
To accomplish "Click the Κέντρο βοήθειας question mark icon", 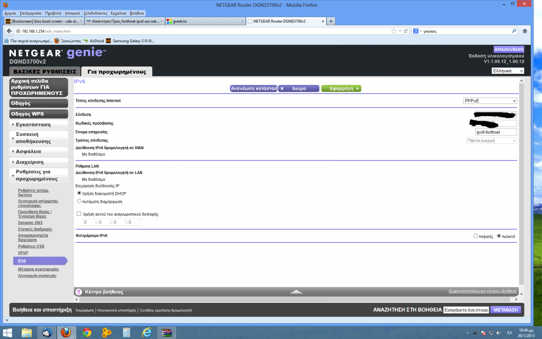I will coord(79,292).
